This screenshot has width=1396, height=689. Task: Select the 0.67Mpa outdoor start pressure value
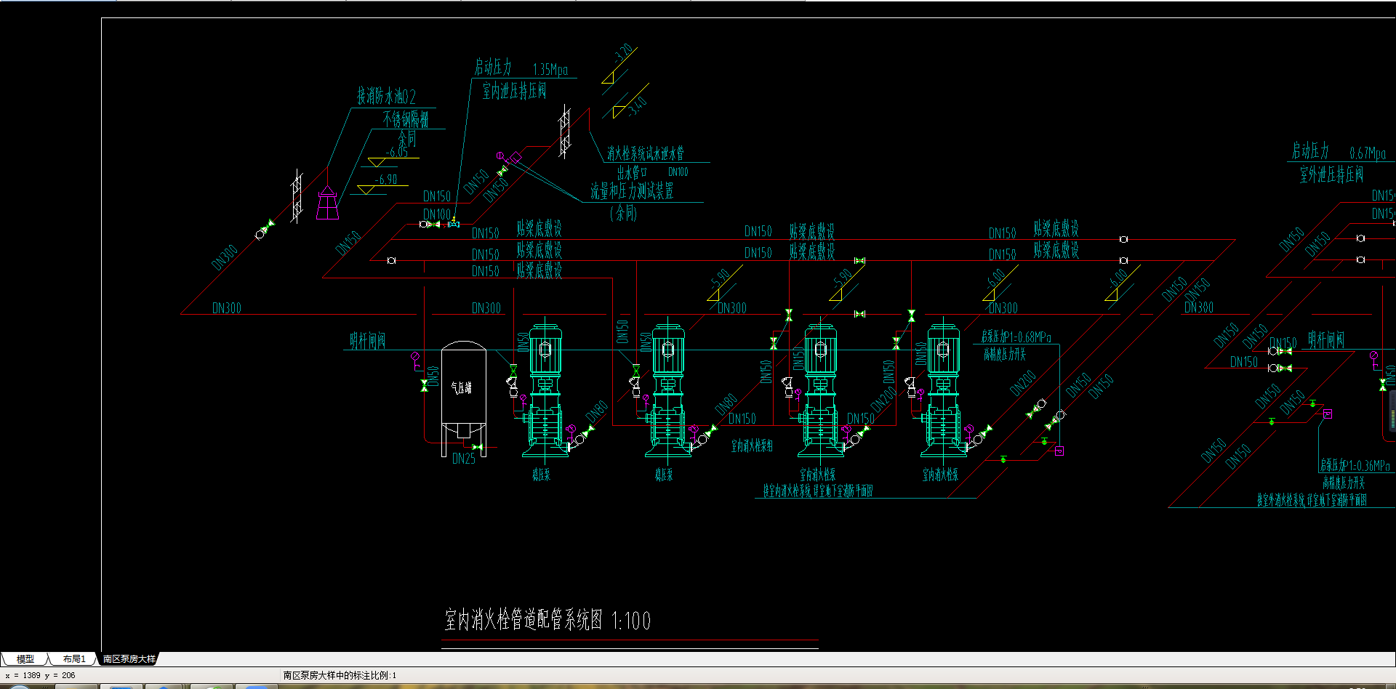(x=1368, y=153)
